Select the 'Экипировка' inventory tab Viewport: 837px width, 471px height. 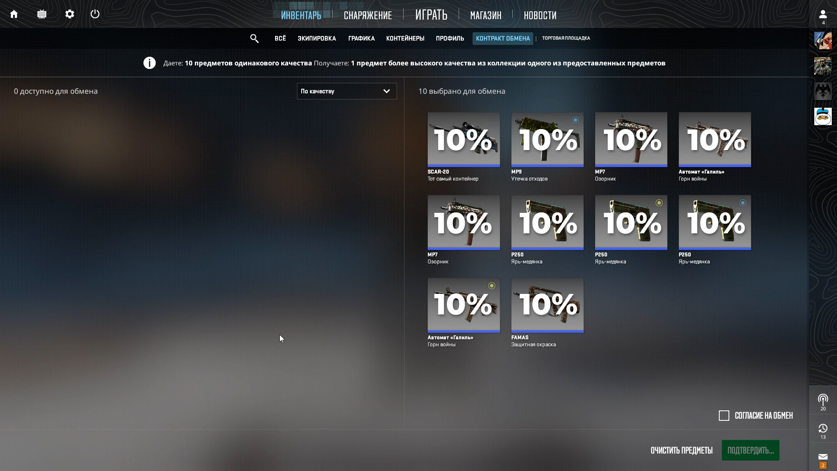click(316, 38)
